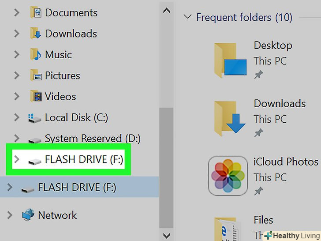Click the Music folder icon in sidebar
The height and width of the screenshot is (241, 321).
35,55
